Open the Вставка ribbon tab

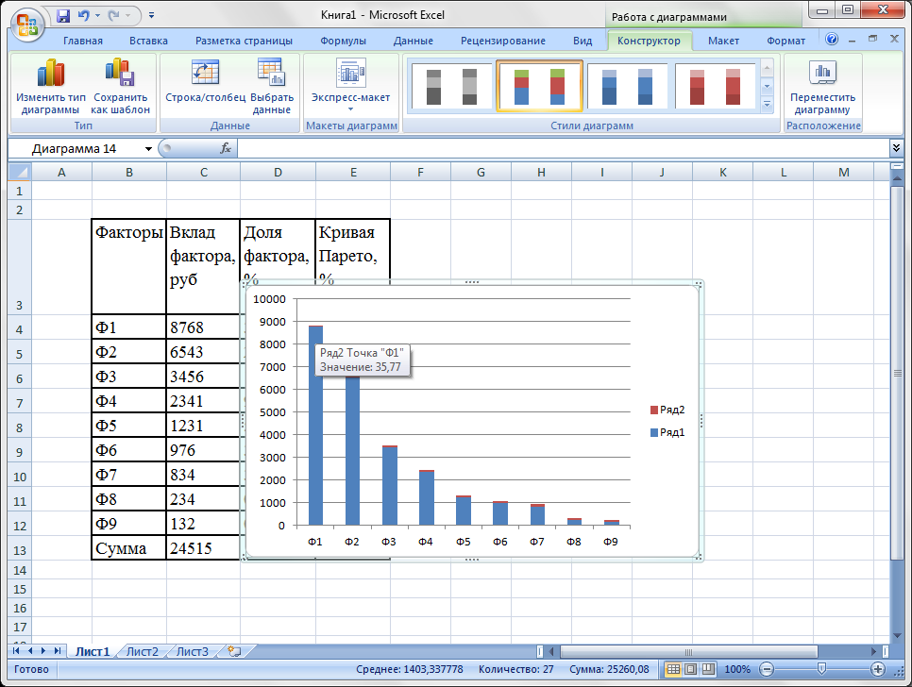pyautogui.click(x=148, y=41)
